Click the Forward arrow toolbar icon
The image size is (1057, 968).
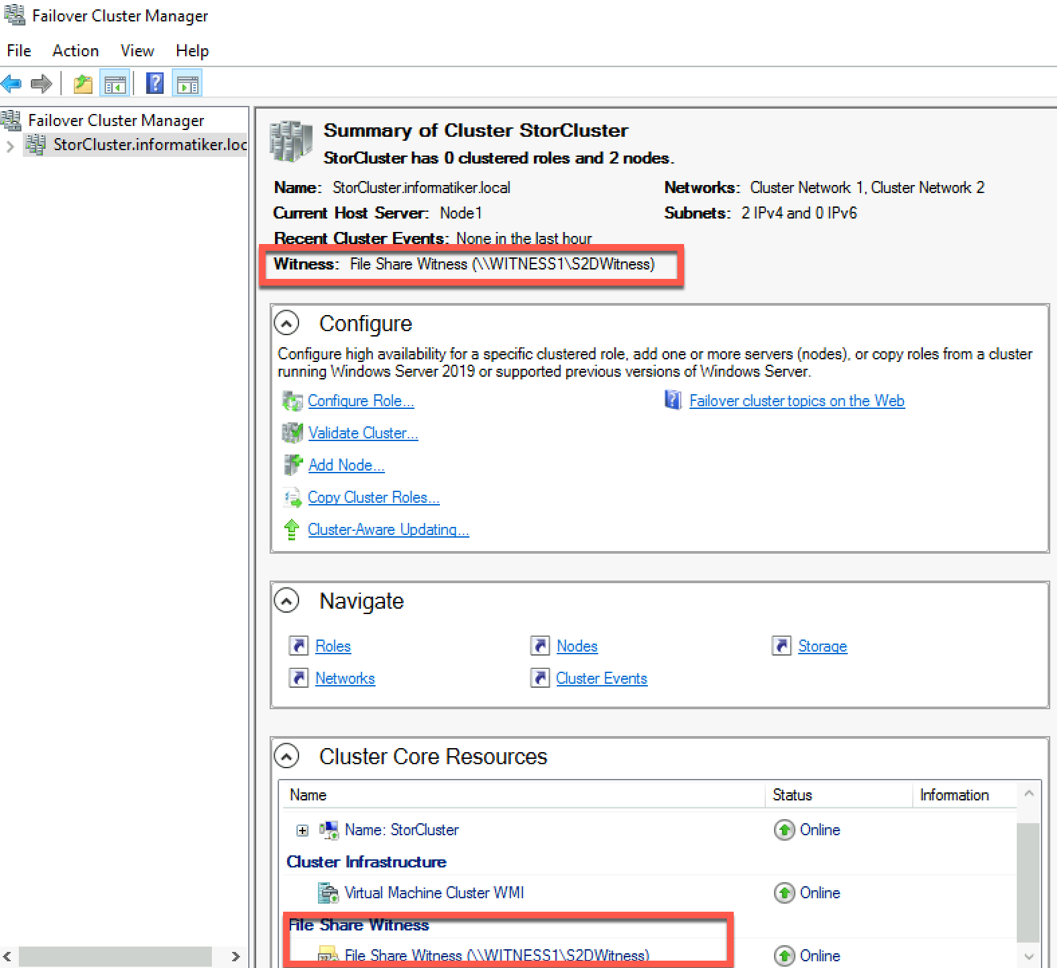coord(42,84)
